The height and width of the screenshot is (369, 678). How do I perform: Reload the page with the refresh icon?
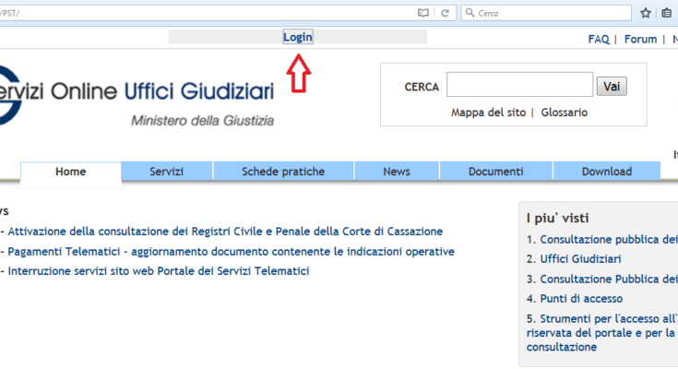[445, 13]
